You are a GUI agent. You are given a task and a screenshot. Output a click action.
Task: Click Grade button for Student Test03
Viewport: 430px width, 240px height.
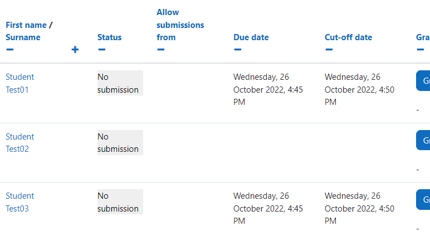coord(423,200)
